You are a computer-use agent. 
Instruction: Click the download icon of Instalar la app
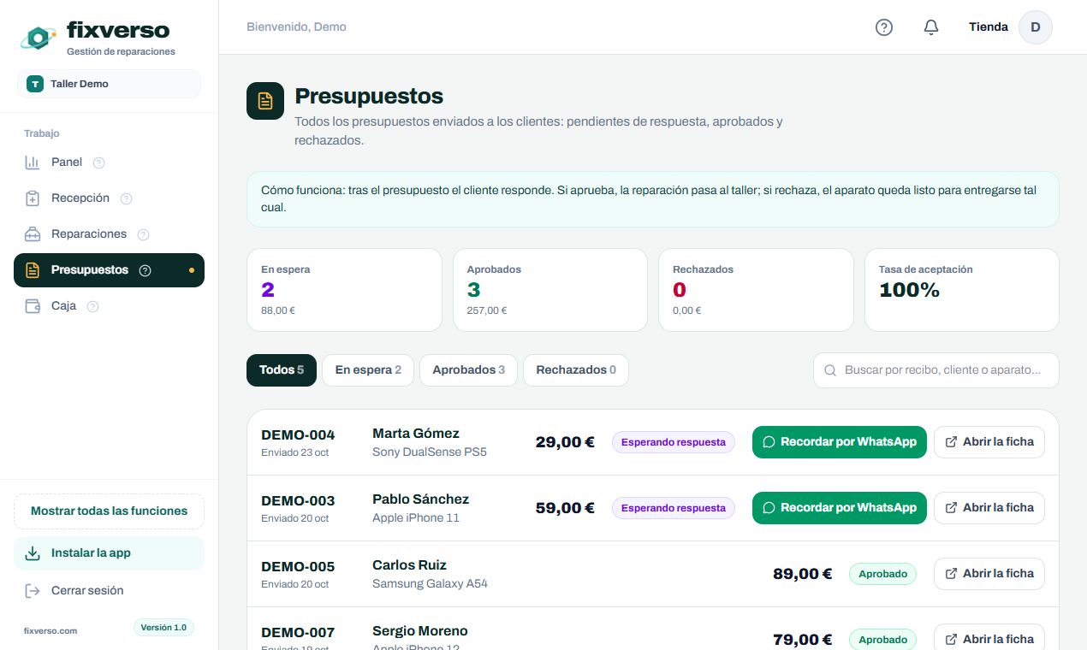[33, 553]
